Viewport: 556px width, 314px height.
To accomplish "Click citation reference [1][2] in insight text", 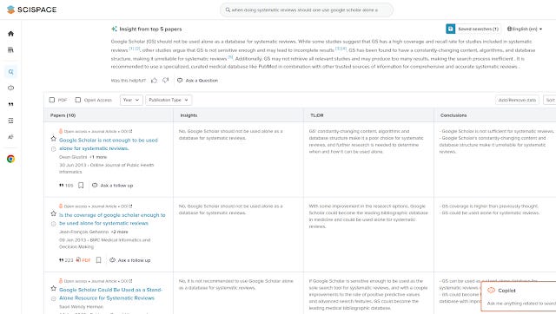I will click(x=135, y=49).
